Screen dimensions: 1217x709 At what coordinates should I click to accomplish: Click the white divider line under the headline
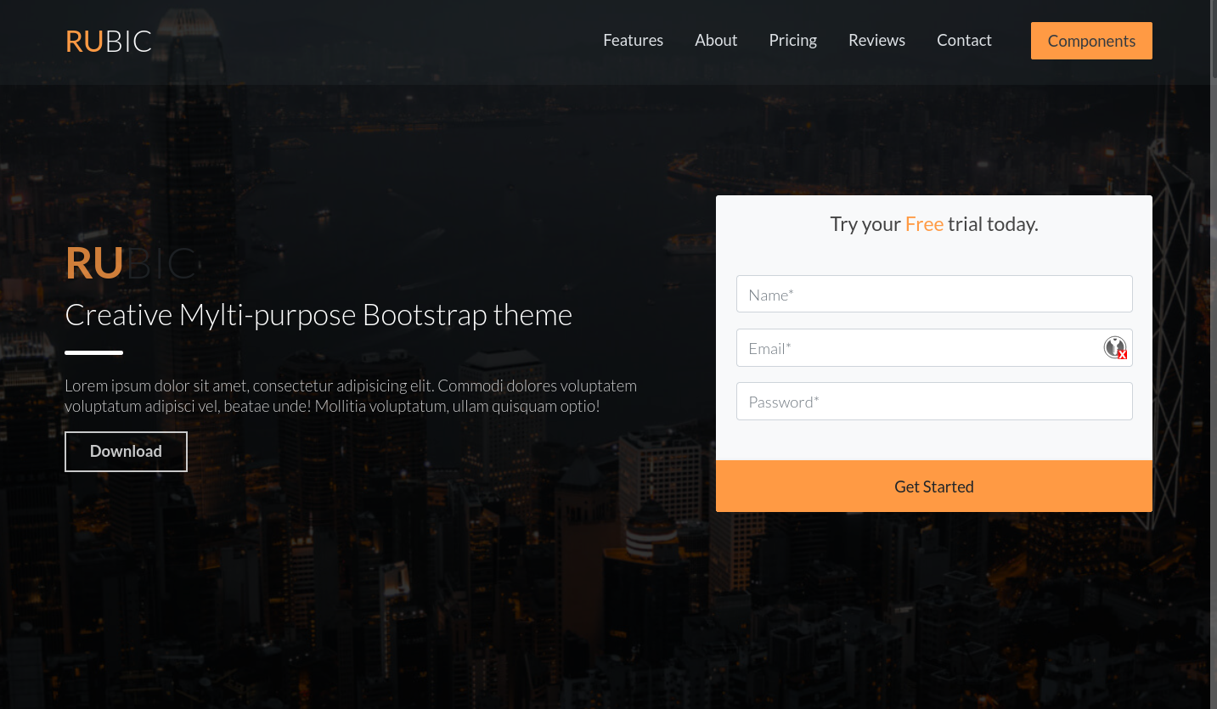click(93, 352)
